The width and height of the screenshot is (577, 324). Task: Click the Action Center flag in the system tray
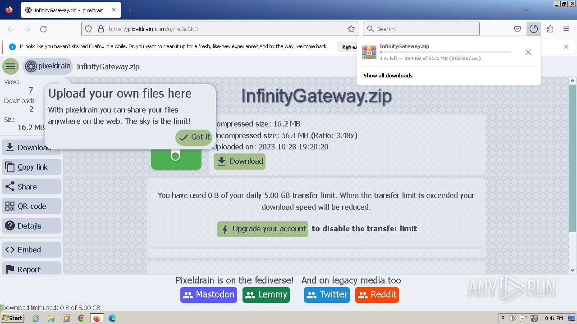524,318
